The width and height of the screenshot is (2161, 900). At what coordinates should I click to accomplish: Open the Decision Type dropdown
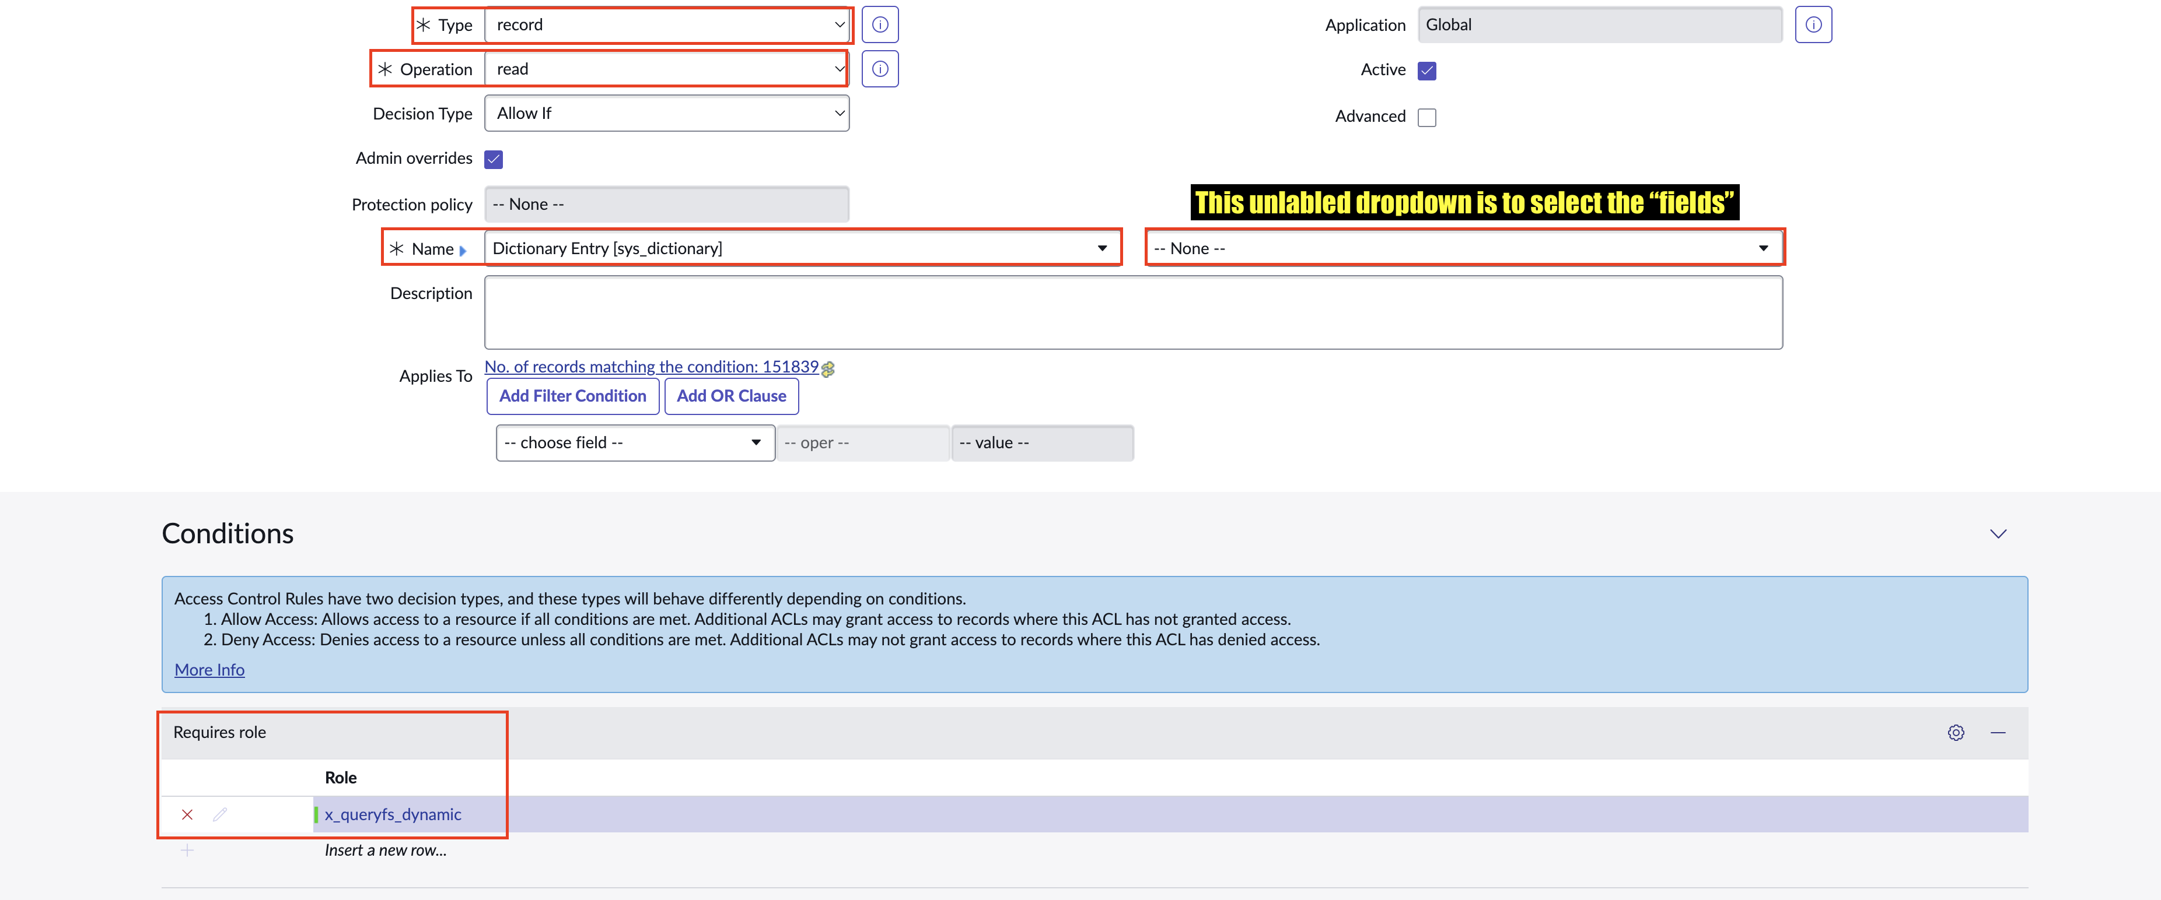tap(667, 113)
